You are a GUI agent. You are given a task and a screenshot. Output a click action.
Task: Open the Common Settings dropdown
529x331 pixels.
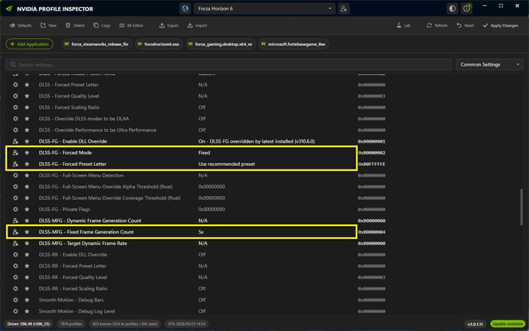tap(489, 64)
